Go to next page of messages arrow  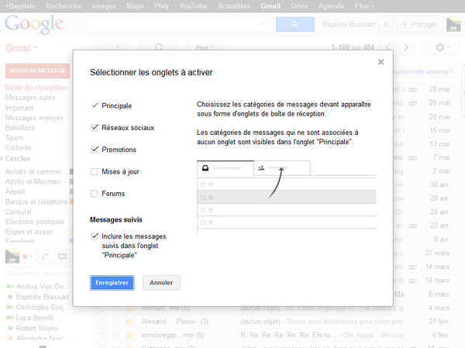406,47
